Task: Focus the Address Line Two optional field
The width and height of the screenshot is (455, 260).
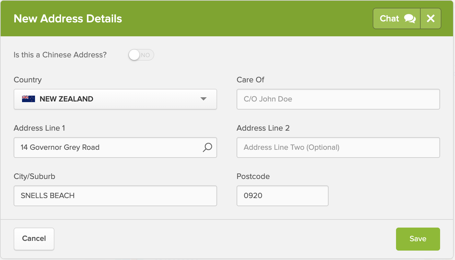Action: (x=338, y=148)
